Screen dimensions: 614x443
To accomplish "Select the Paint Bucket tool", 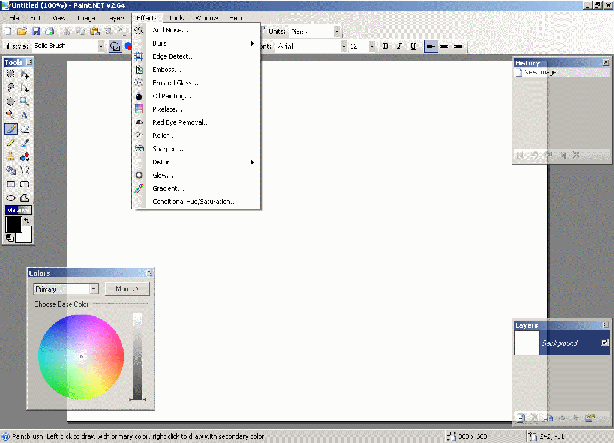I will tap(11, 170).
